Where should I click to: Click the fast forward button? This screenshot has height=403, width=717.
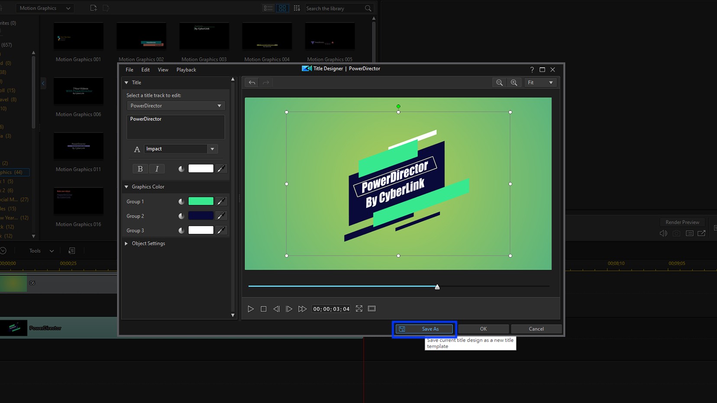(x=302, y=309)
